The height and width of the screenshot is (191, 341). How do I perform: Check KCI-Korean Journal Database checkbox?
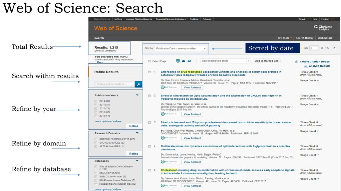pyautogui.click(x=96, y=180)
